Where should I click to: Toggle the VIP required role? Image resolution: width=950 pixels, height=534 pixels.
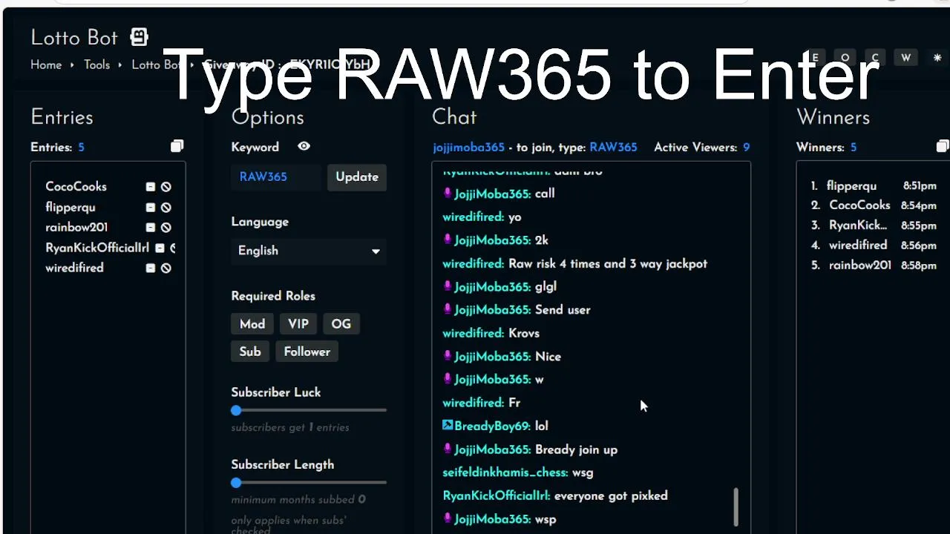tap(298, 324)
